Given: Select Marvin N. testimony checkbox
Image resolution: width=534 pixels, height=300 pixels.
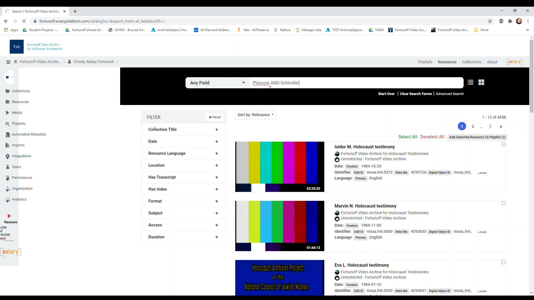Looking at the screenshot, I should (x=503, y=203).
